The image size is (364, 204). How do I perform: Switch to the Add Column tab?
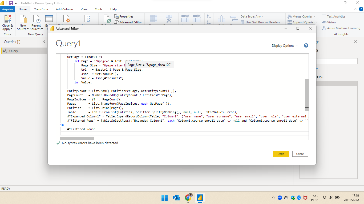coord(64,9)
